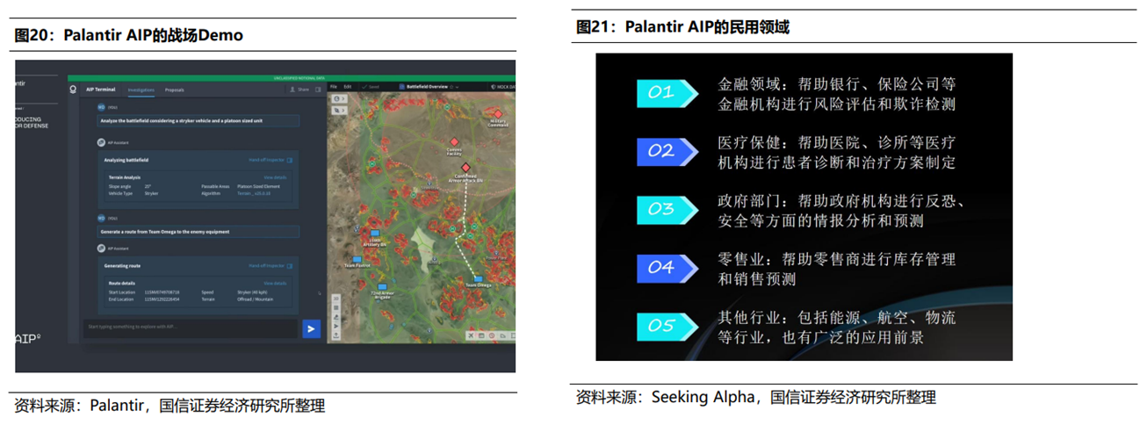Viewport: 1147px width, 425px height.
Task: Open Hand-off Inspector in Analyzing battlefield card
Action: pyautogui.click(x=270, y=160)
